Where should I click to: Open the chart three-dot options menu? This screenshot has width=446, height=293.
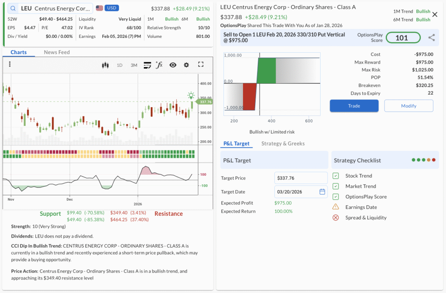[10, 65]
